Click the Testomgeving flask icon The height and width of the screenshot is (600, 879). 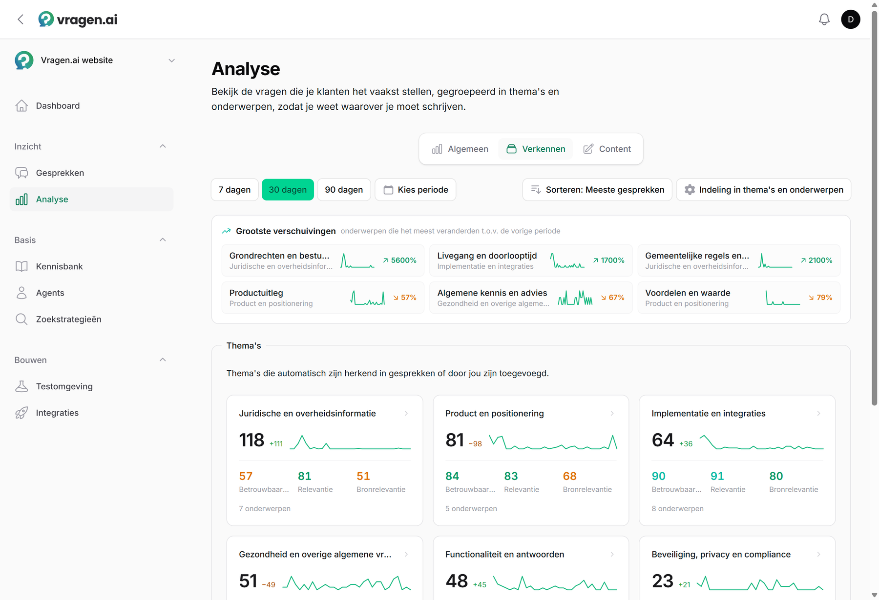pos(21,387)
